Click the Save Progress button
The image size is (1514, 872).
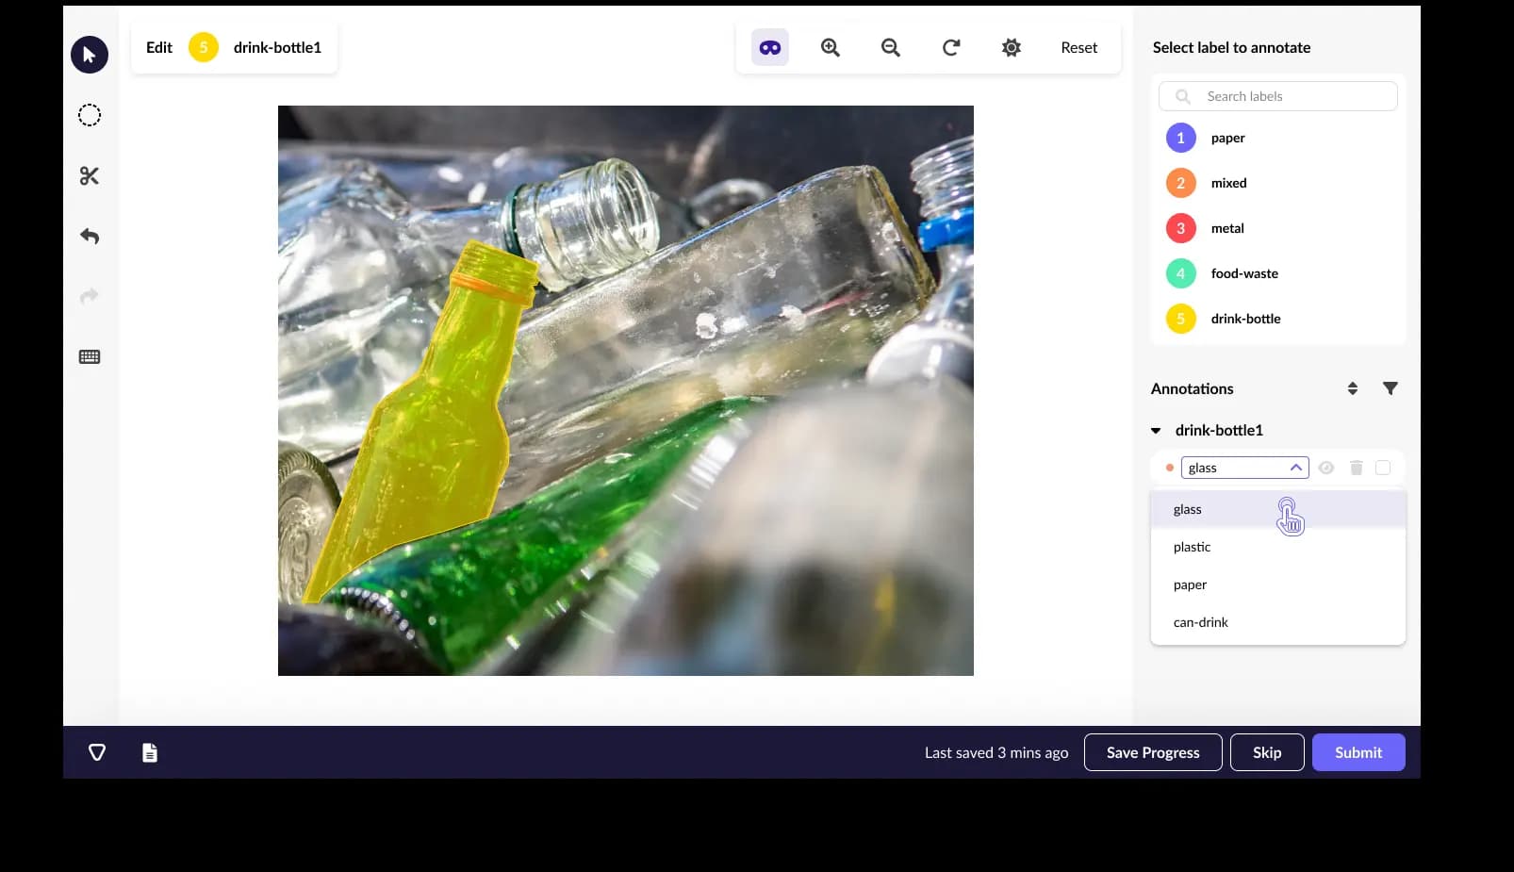1152,752
